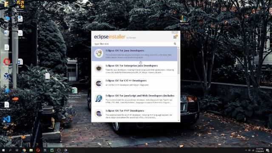The height and width of the screenshot is (153, 272).
Task: Open Opera from the taskbar
Action: (38, 150)
